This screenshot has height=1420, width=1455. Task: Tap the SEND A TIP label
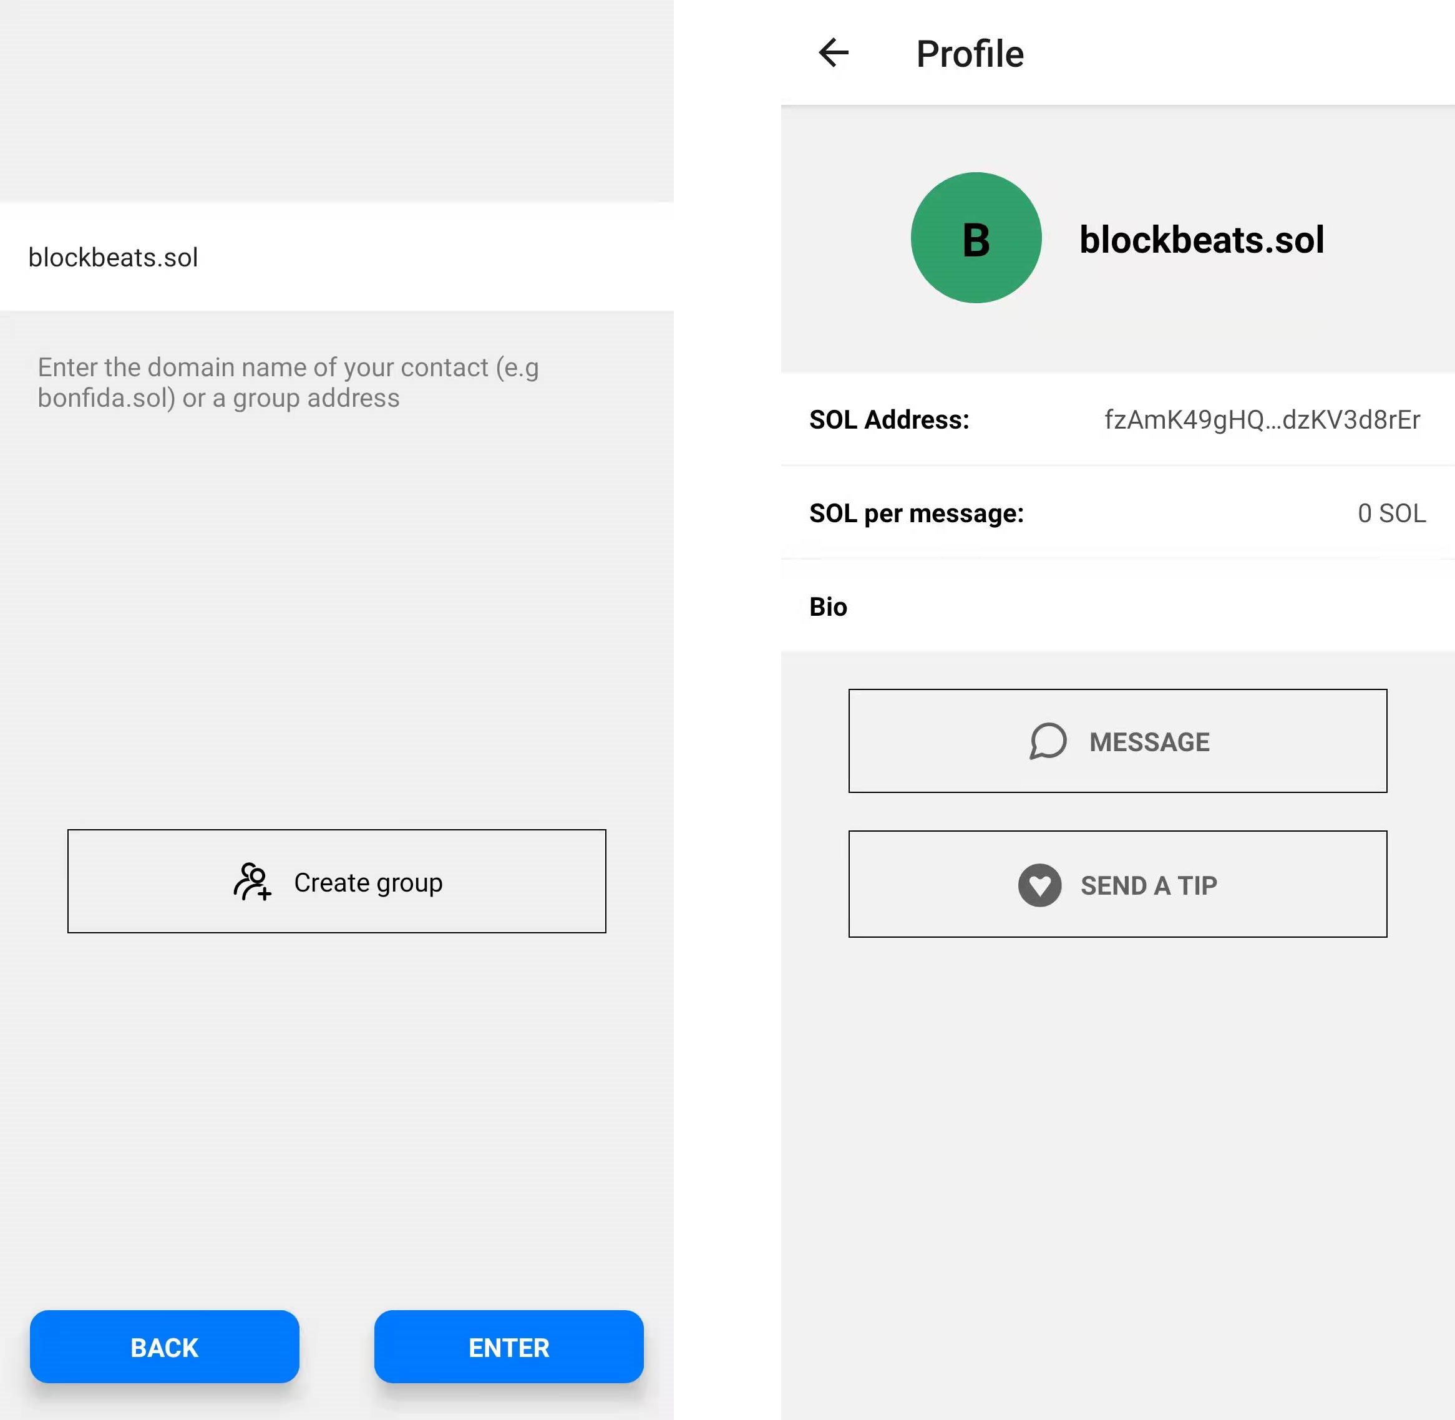pyautogui.click(x=1149, y=885)
